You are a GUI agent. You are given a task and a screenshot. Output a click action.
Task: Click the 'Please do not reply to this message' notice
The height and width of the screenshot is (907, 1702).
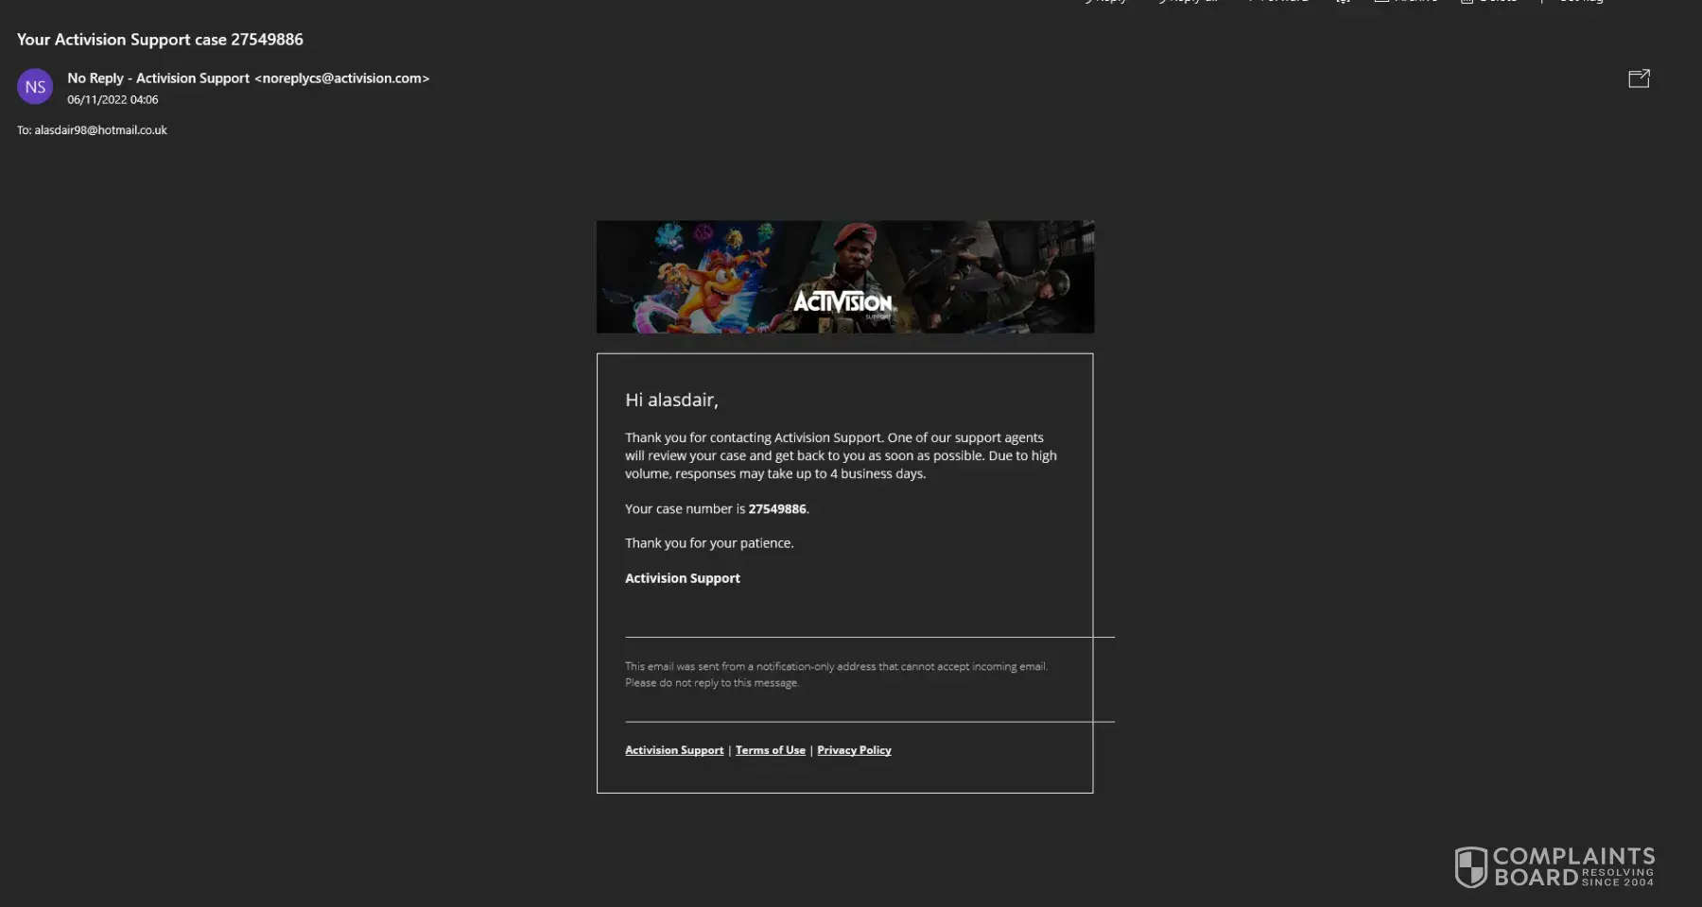coord(712,683)
